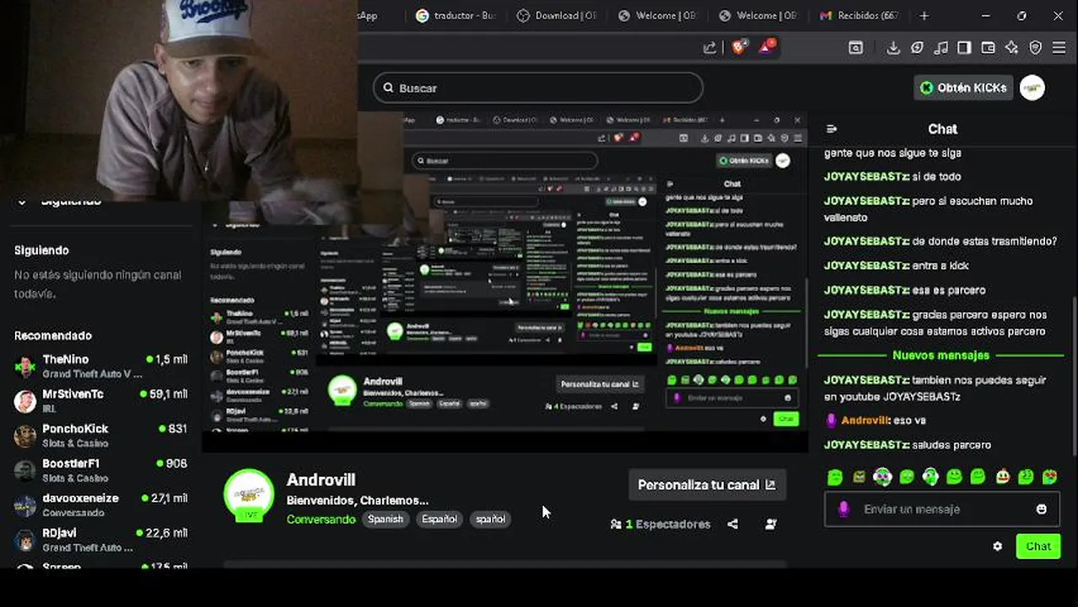Click the Leo AI sparkle icon

tap(1011, 48)
